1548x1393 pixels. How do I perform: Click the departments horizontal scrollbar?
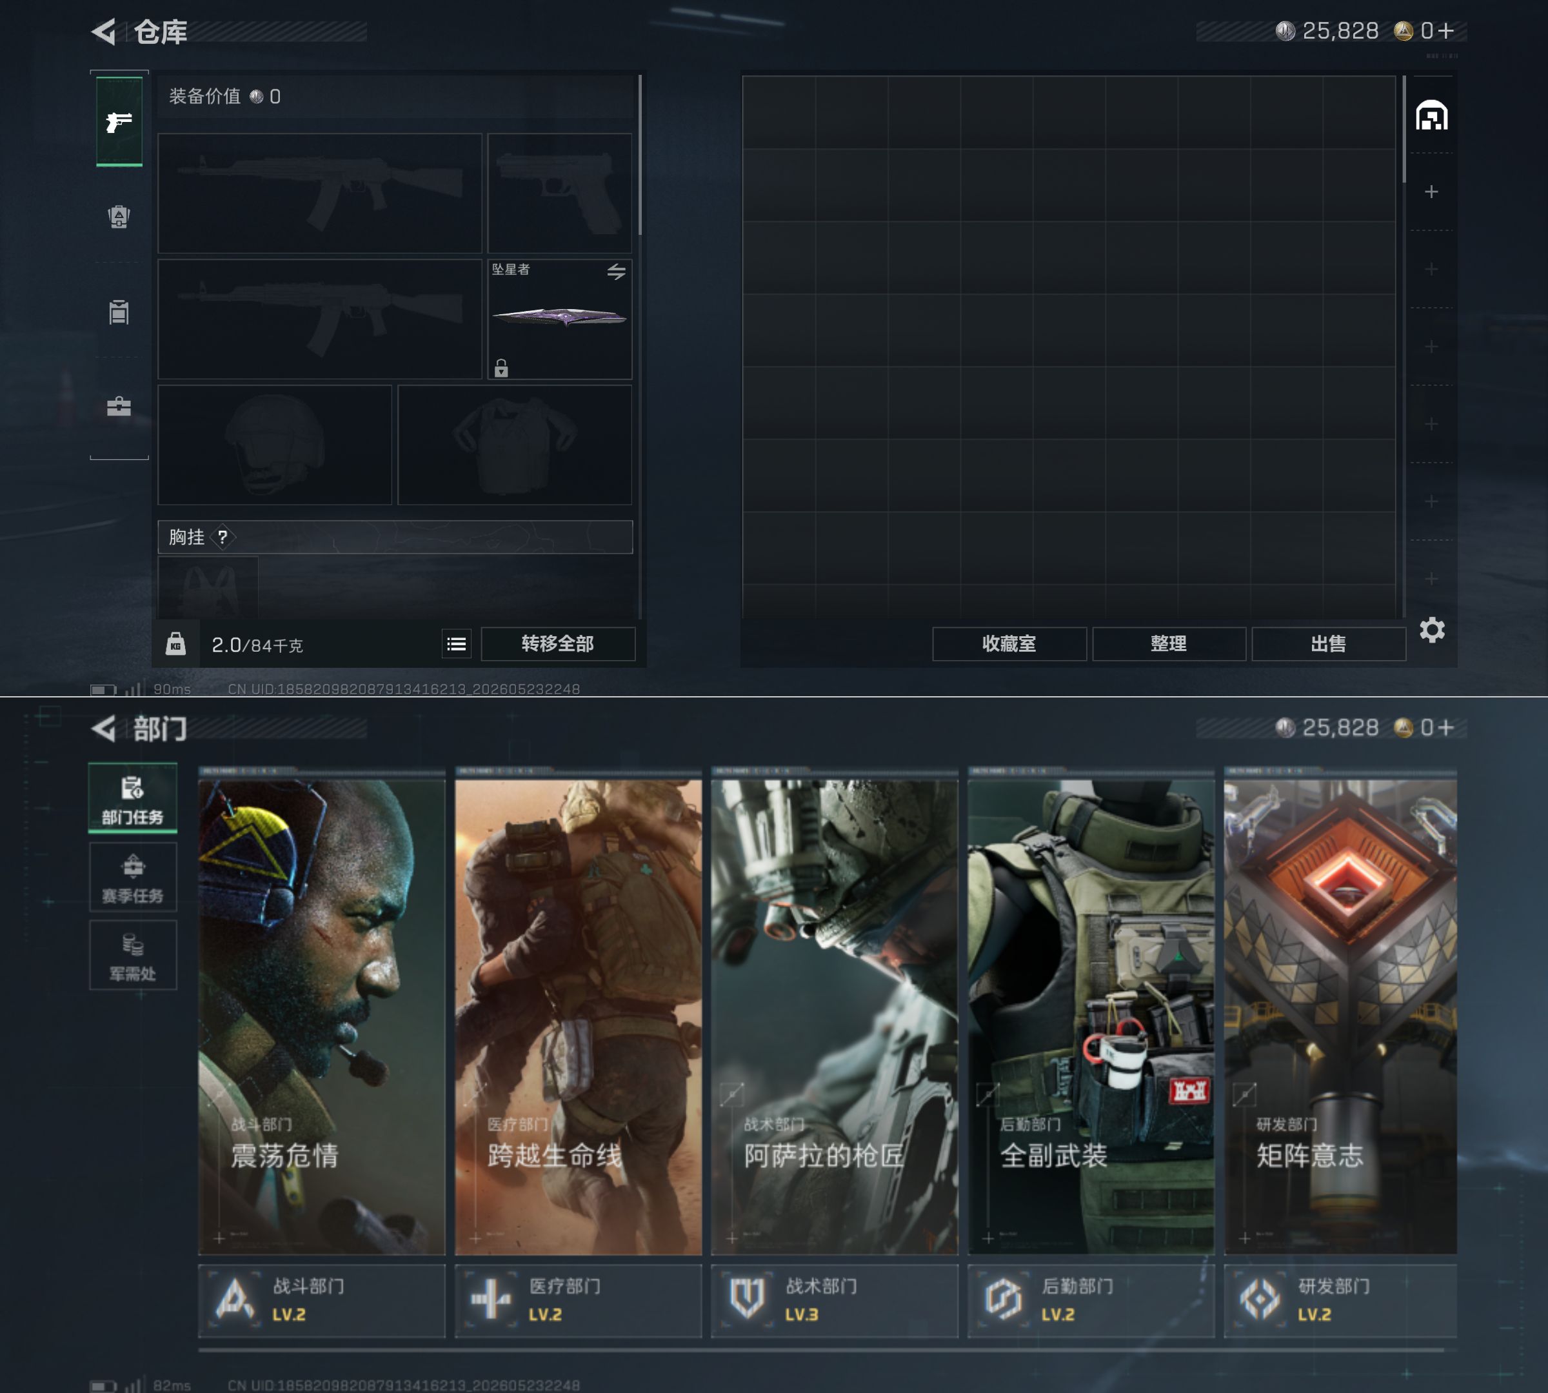[x=821, y=1350]
